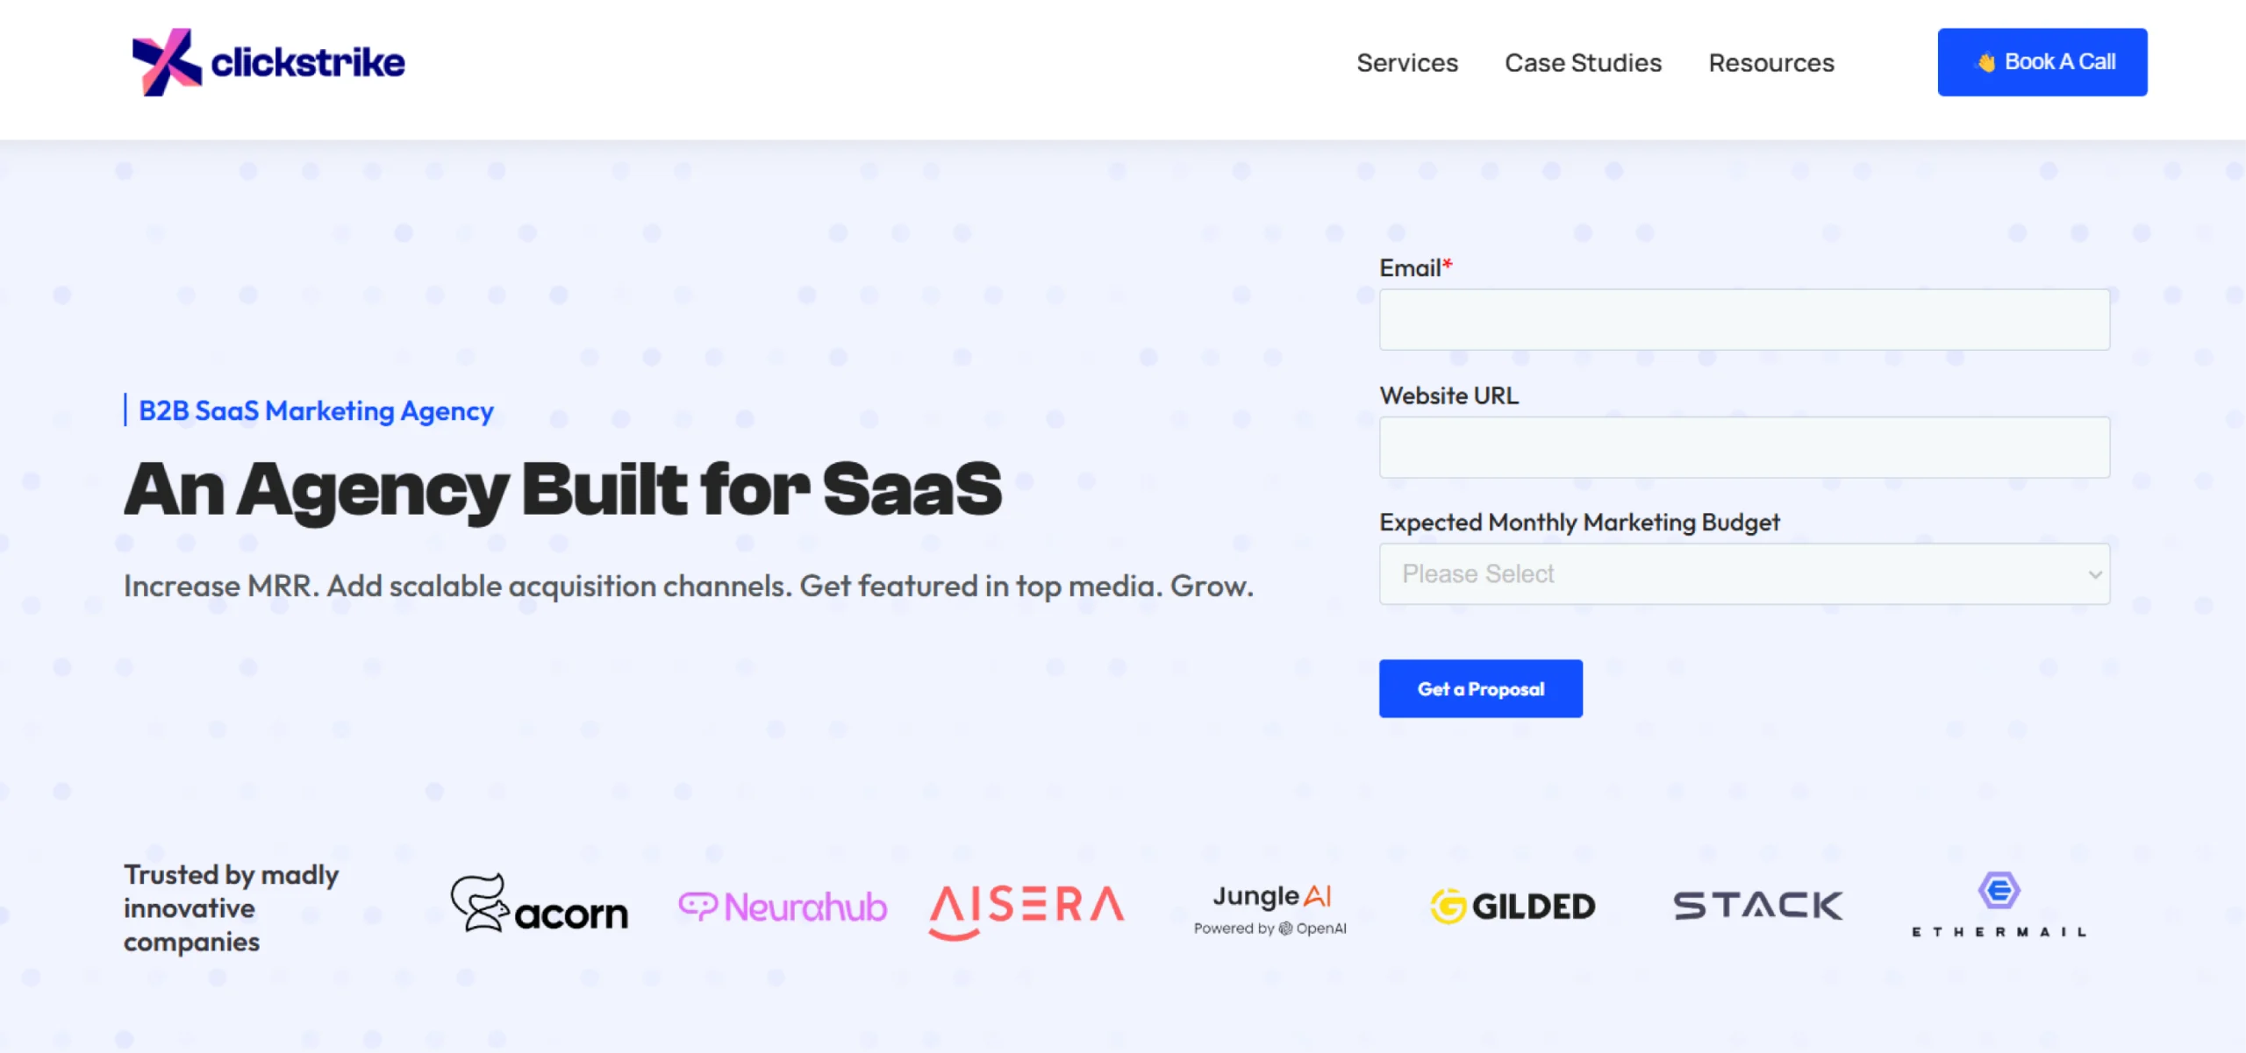Click the acorn squirrel logo

click(x=480, y=903)
